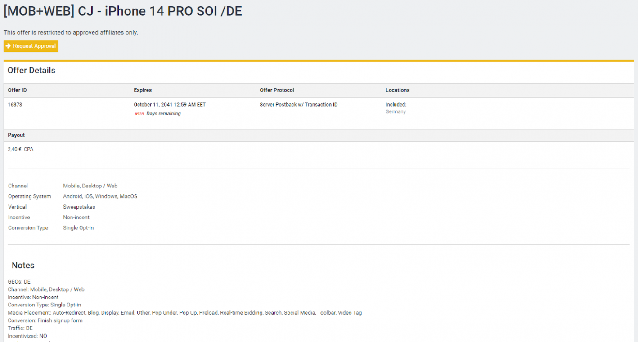Image resolution: width=638 pixels, height=342 pixels.
Task: Click 'Server Postback w/ Transaction ID' value
Action: [299, 105]
